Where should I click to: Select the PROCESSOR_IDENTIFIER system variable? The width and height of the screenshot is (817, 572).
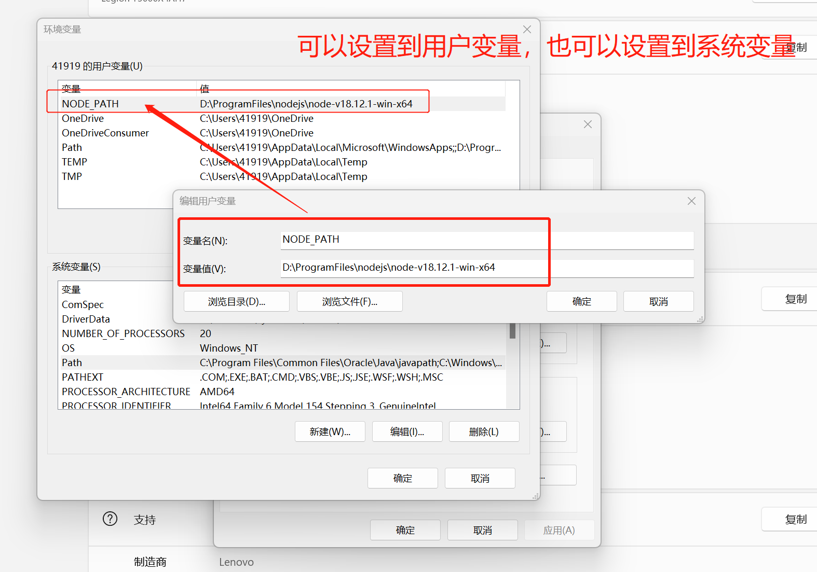283,405
